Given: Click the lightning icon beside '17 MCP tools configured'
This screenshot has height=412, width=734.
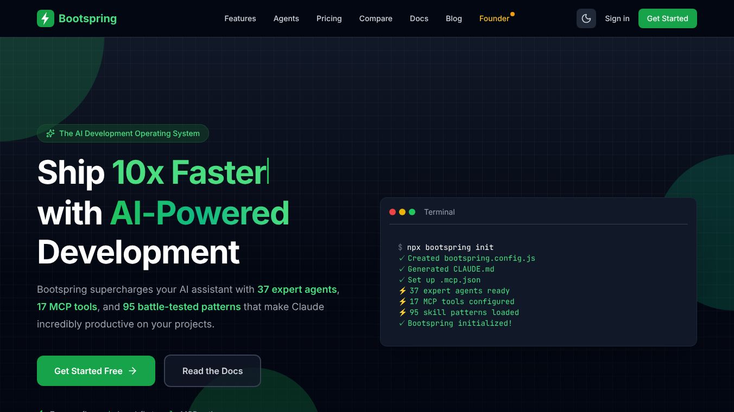Looking at the screenshot, I should click(x=402, y=301).
